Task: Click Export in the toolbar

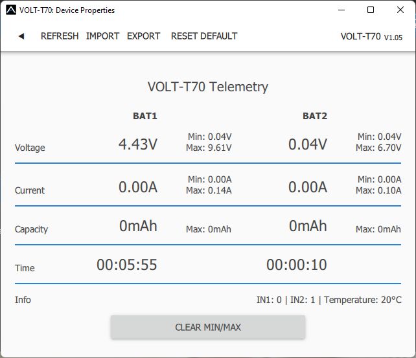Action: 143,36
